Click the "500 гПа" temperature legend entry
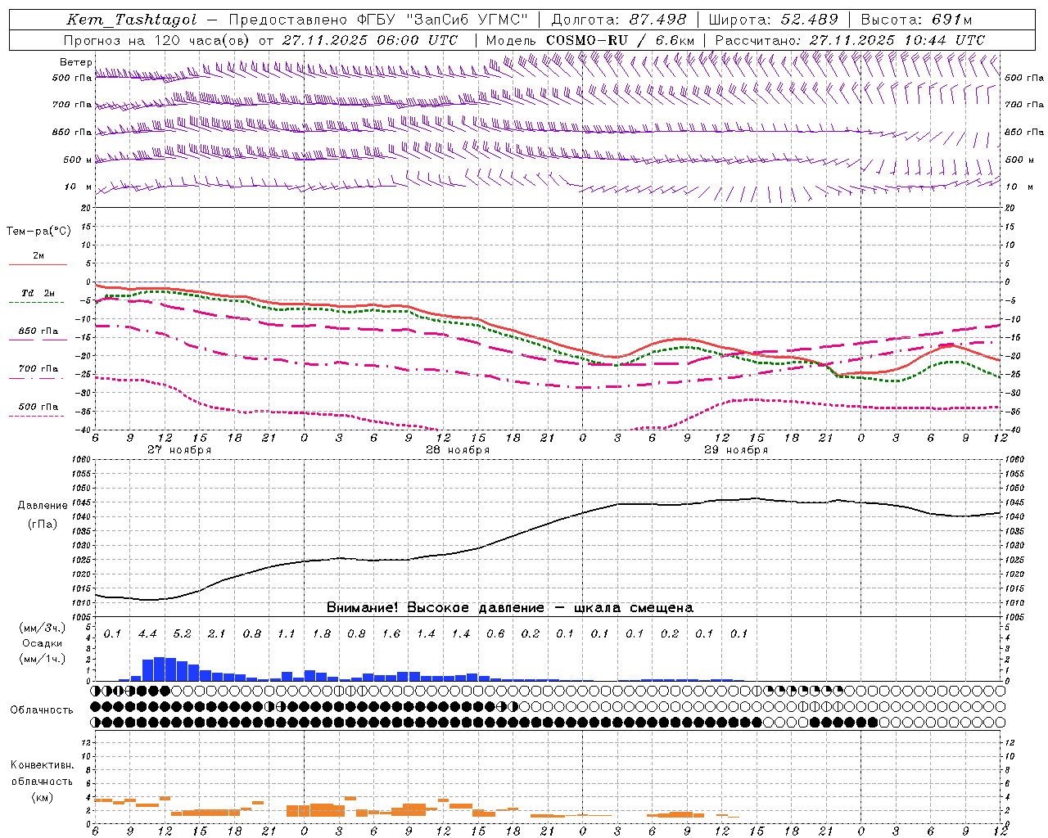Image resolution: width=1048 pixels, height=838 pixels. pos(38,407)
